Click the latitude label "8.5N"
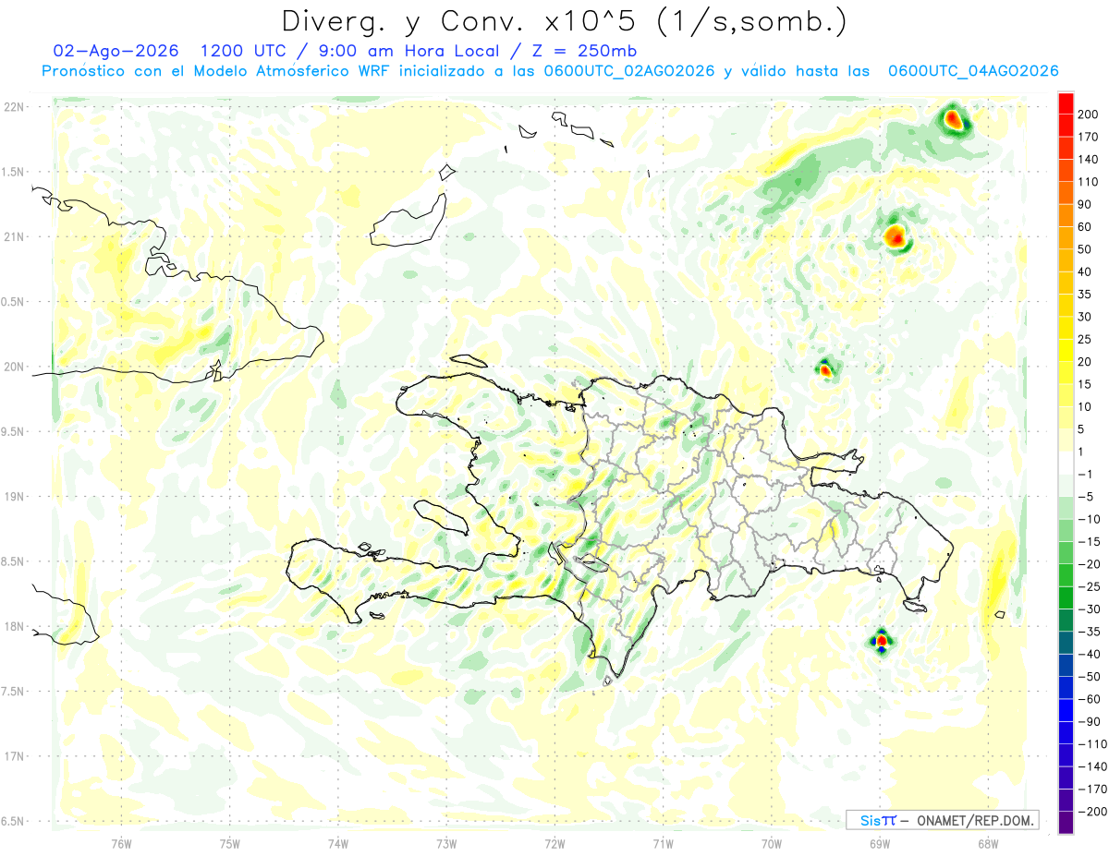The width and height of the screenshot is (1109, 856). click(14, 561)
